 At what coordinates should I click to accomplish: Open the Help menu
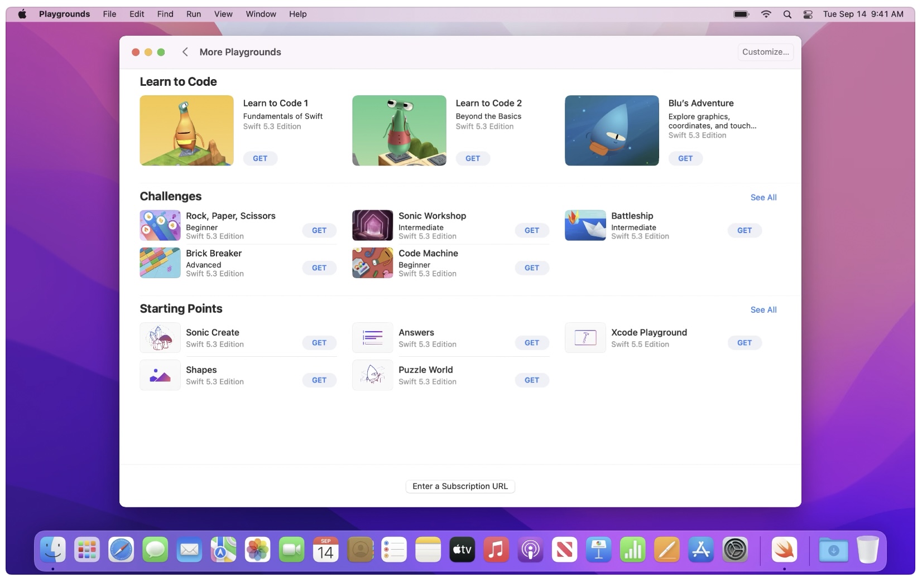(x=297, y=14)
